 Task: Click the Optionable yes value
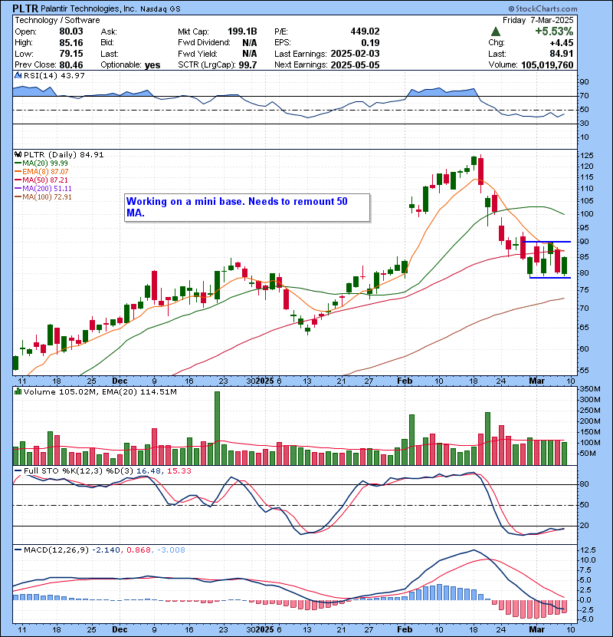(x=152, y=65)
